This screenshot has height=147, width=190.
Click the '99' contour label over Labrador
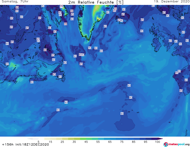[45, 50]
